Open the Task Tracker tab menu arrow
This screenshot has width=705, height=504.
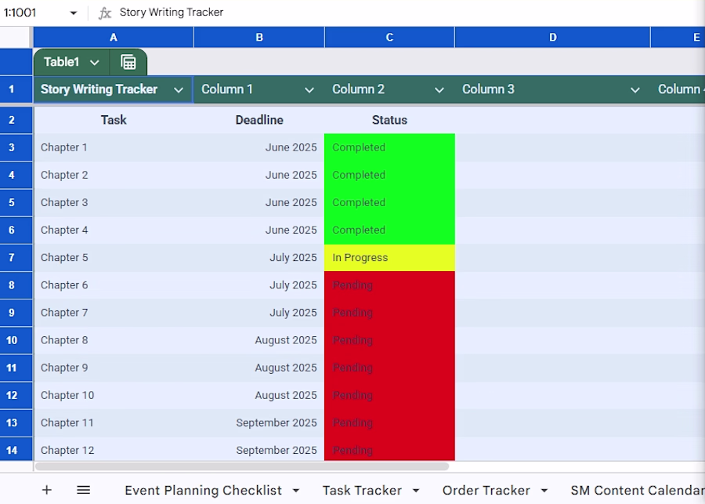tap(416, 491)
